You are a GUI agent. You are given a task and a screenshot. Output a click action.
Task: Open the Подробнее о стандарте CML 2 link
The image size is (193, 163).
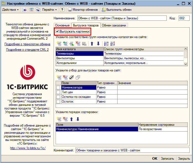coord(27,50)
